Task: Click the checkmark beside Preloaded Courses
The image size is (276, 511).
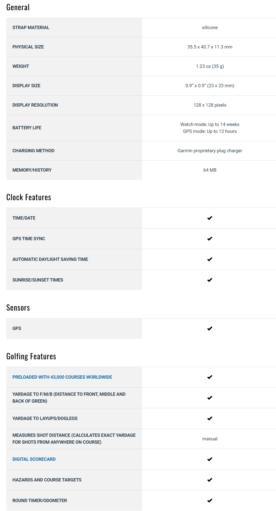Action: click(x=210, y=377)
